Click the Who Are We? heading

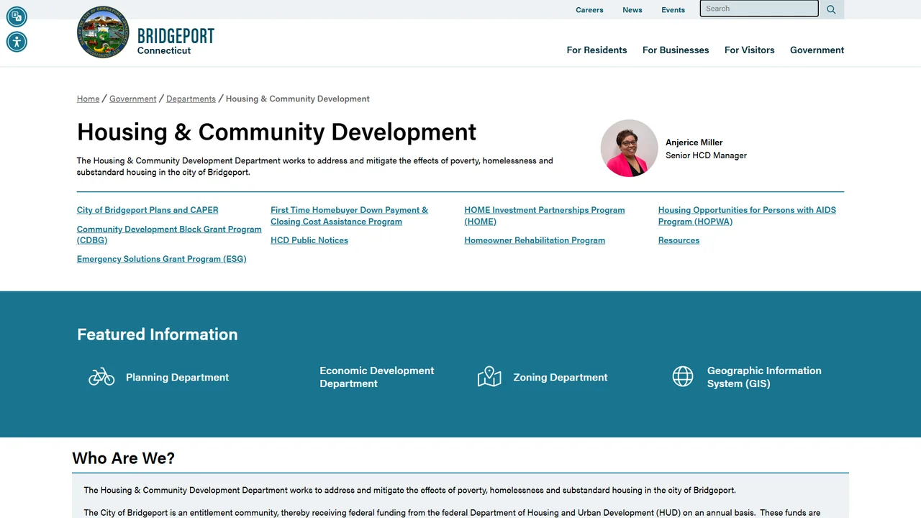pos(124,458)
